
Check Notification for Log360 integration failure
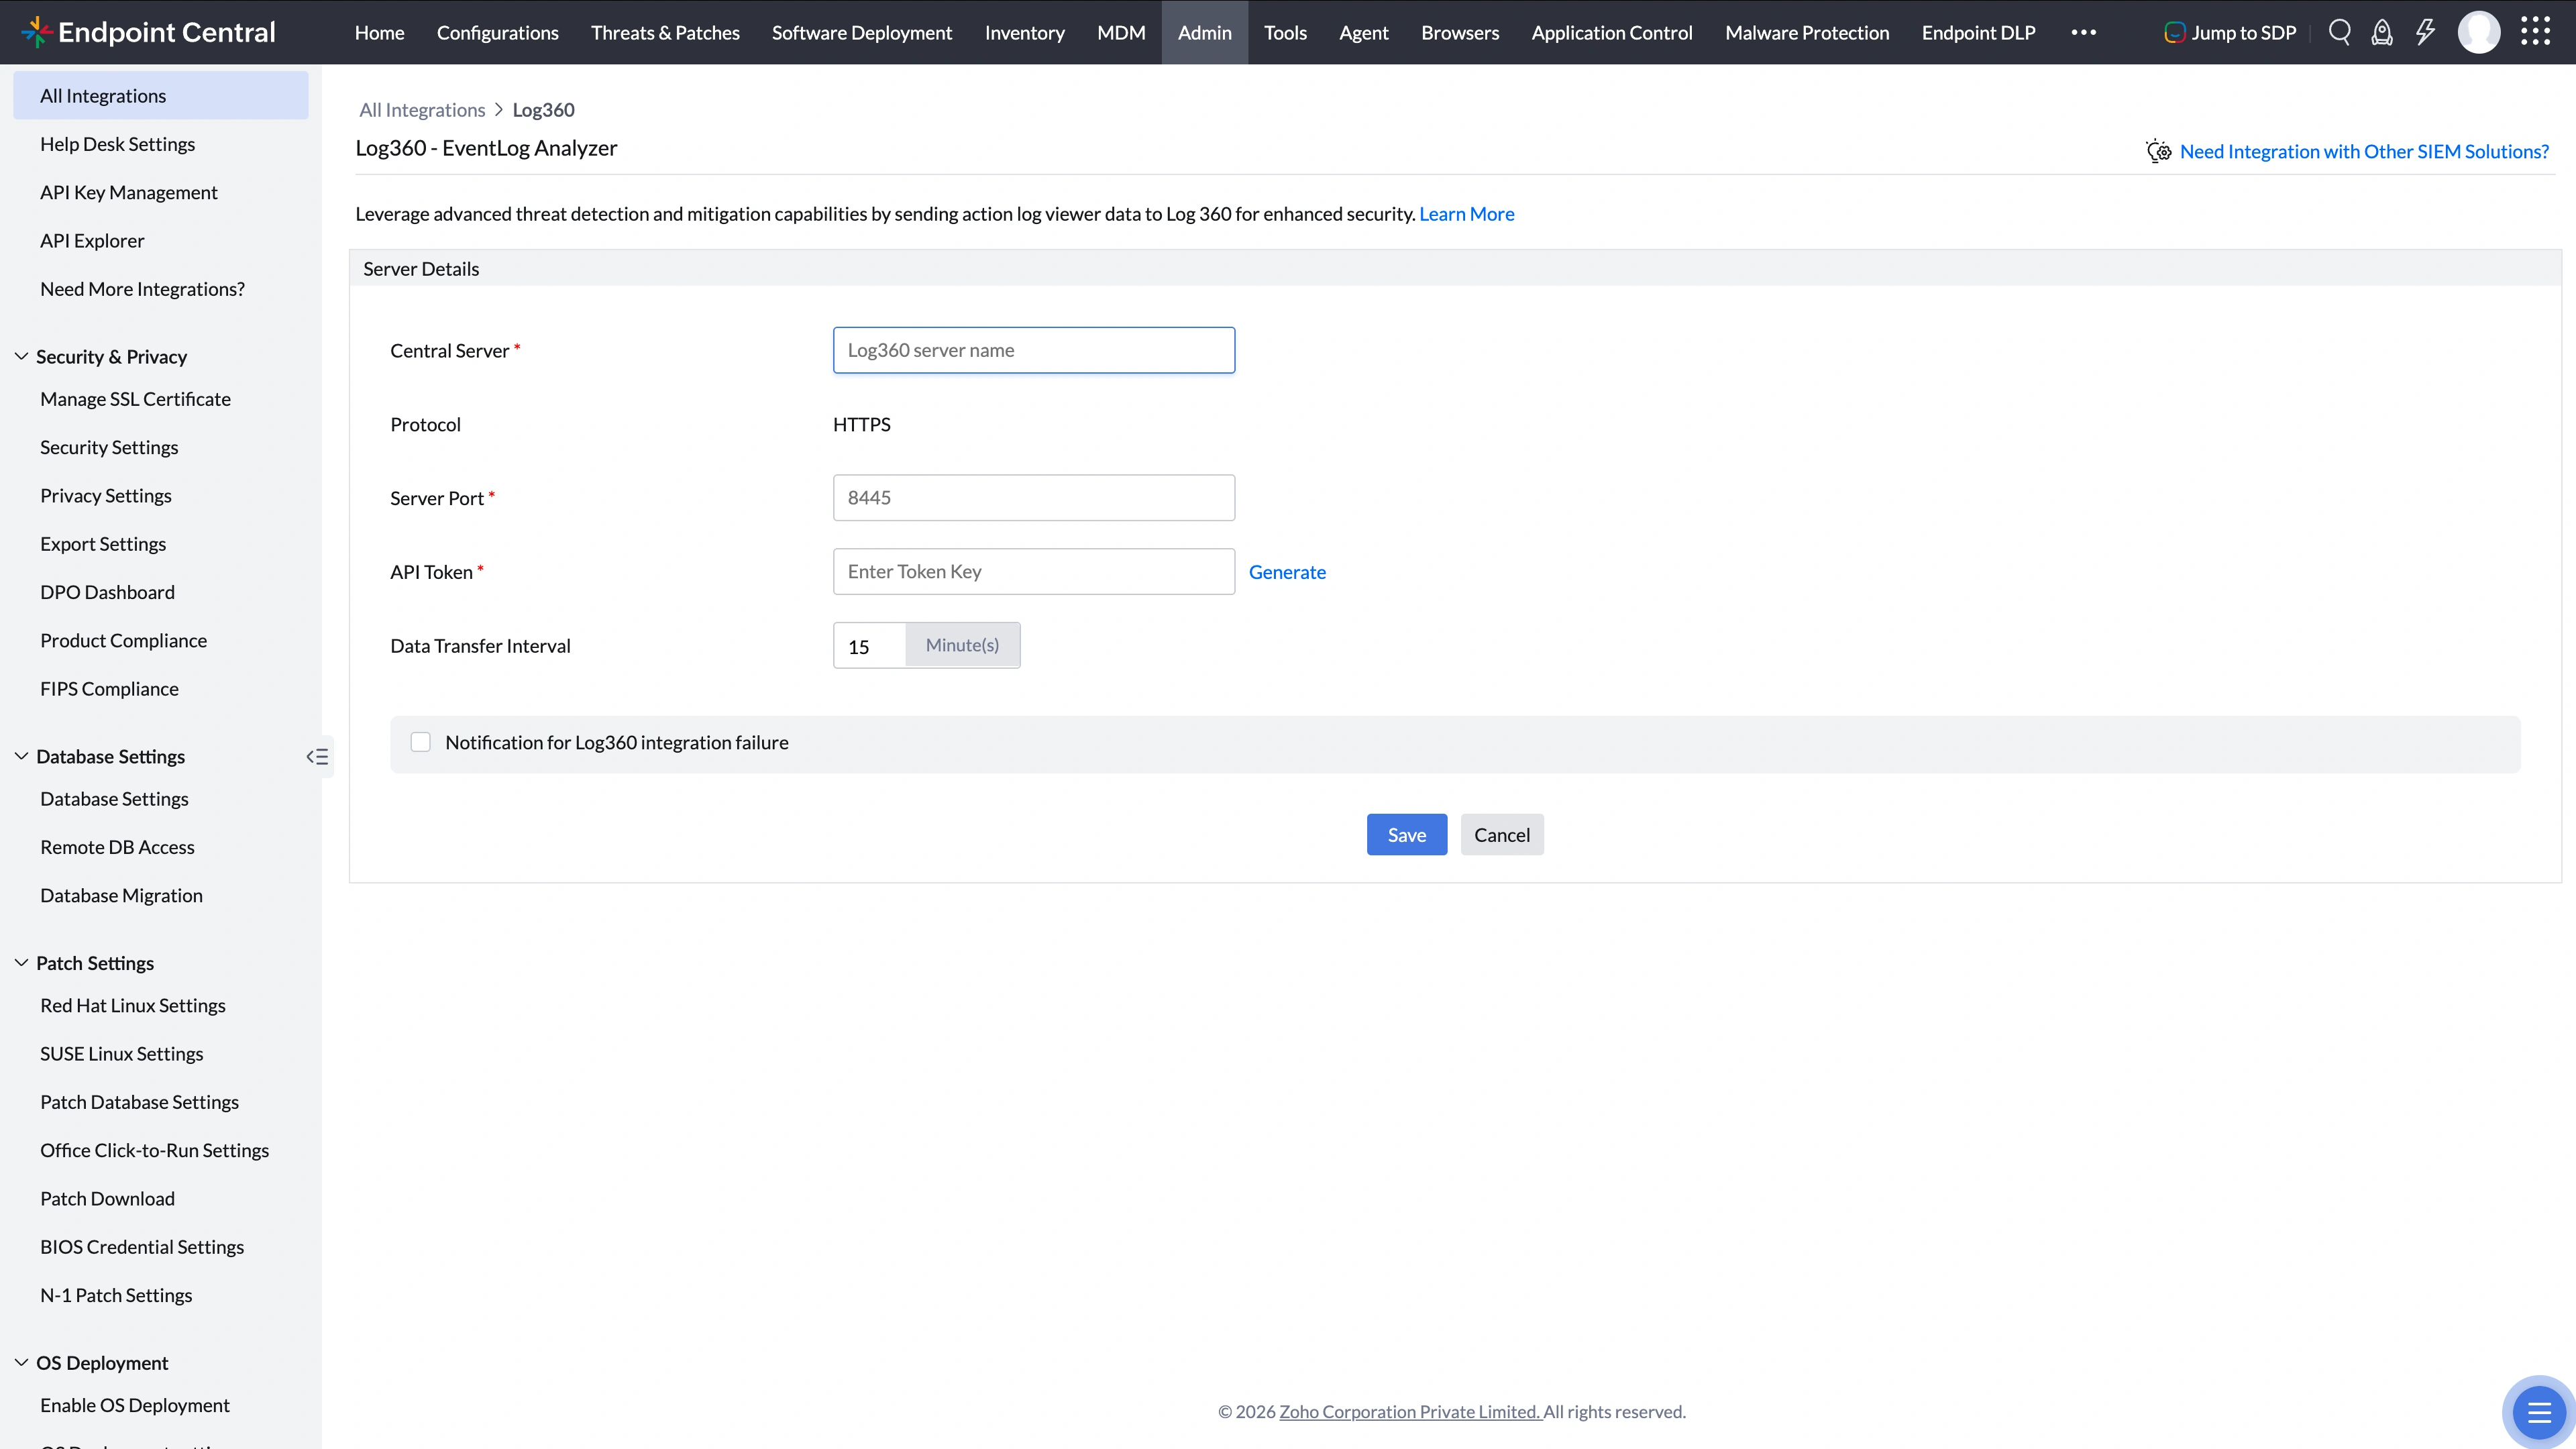pyautogui.click(x=420, y=742)
